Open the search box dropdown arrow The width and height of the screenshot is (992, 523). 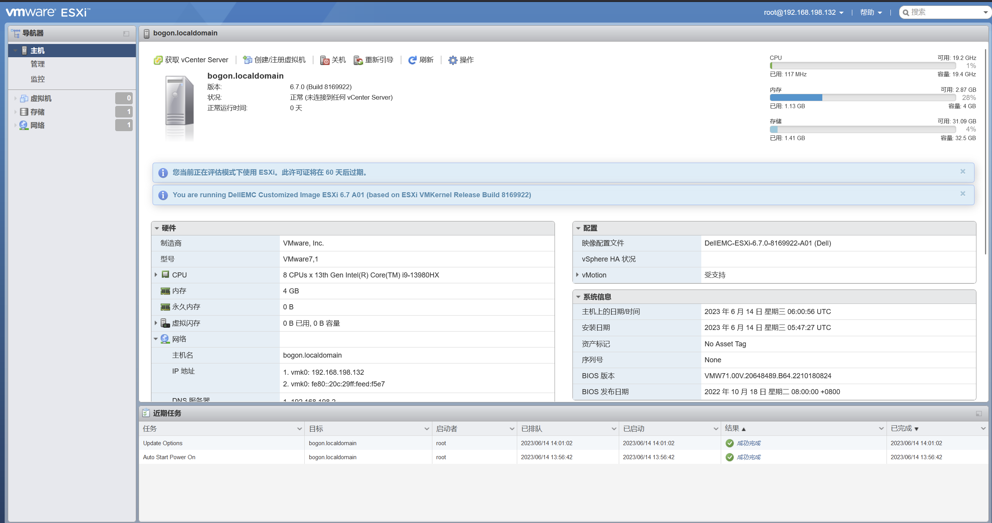click(x=986, y=12)
